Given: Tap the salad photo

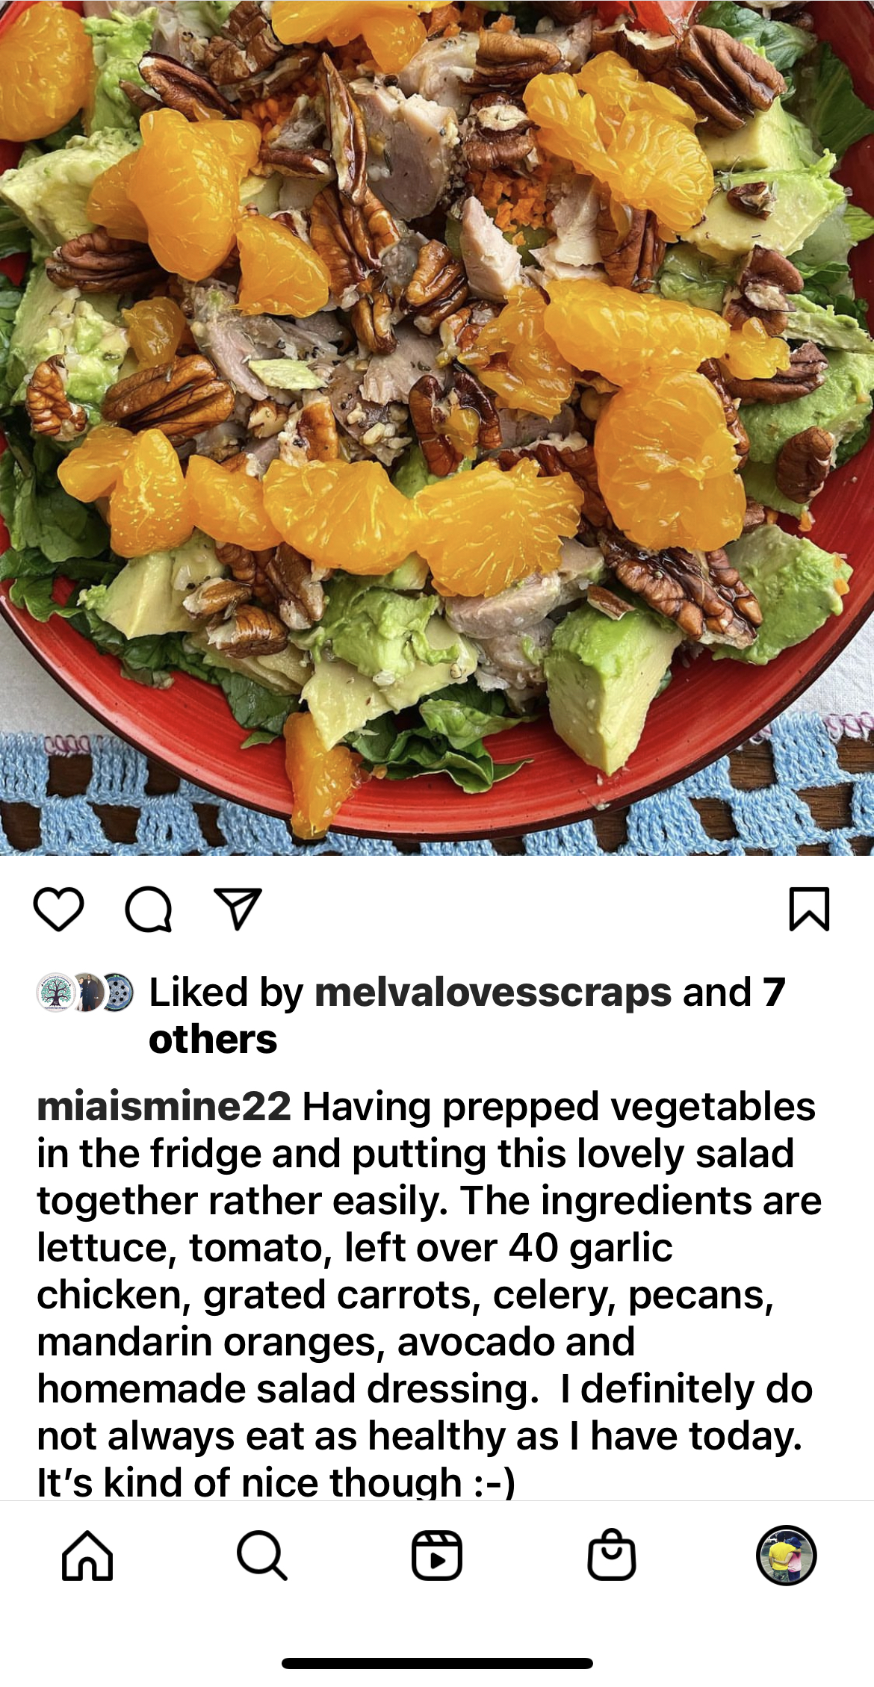Looking at the screenshot, I should [x=437, y=427].
